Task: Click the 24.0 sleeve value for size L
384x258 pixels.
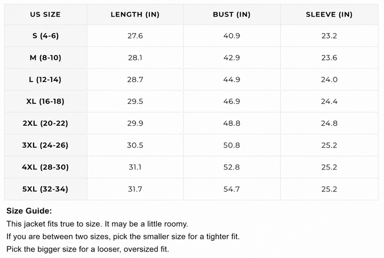Action: coord(329,79)
